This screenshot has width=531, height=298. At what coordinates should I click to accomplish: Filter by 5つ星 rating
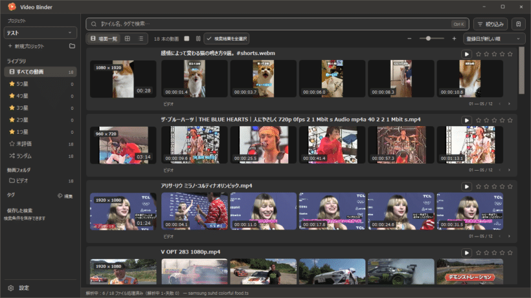[40, 84]
